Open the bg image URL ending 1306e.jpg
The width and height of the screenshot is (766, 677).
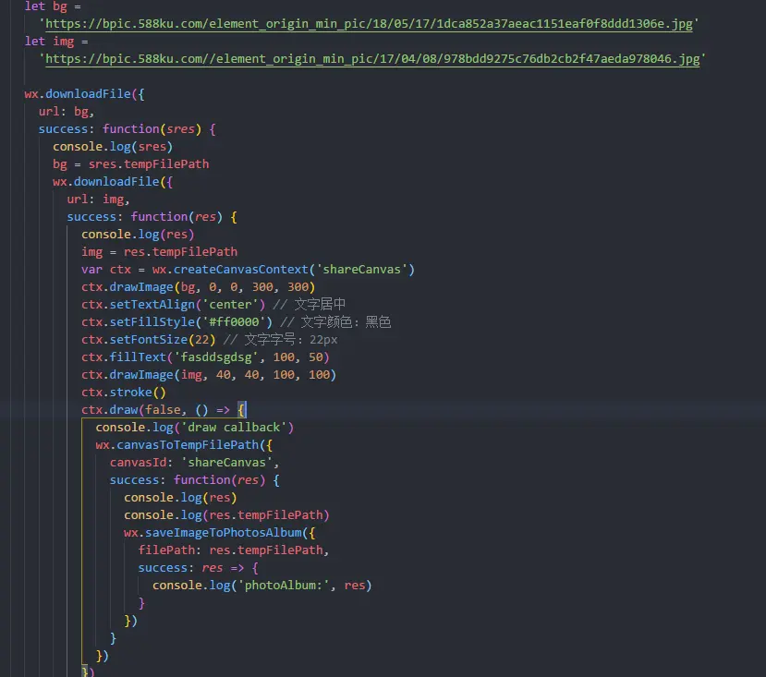coord(369,23)
